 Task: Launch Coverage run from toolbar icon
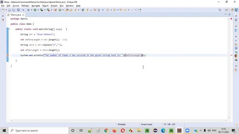[x=41, y=10]
